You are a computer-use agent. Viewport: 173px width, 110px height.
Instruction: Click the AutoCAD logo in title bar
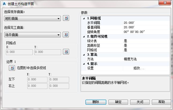(4, 4)
